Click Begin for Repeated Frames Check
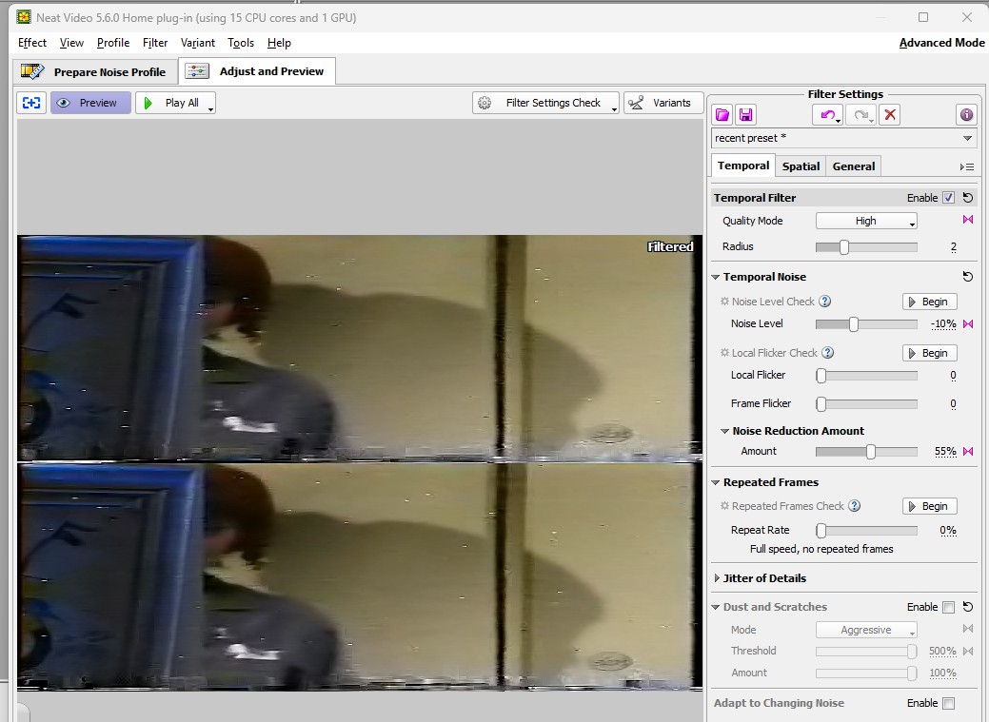 point(929,506)
